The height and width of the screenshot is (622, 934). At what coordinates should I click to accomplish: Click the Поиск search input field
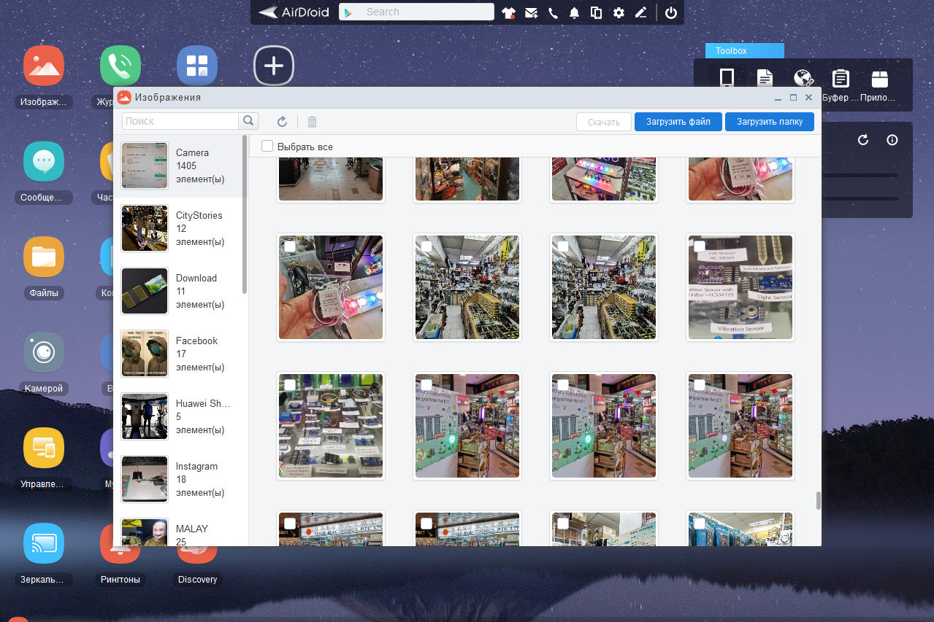(x=180, y=121)
